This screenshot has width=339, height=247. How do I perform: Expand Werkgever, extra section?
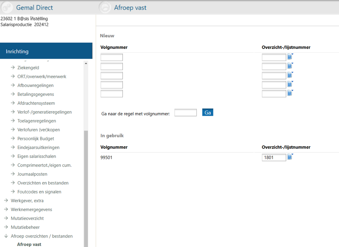[x=27, y=201]
